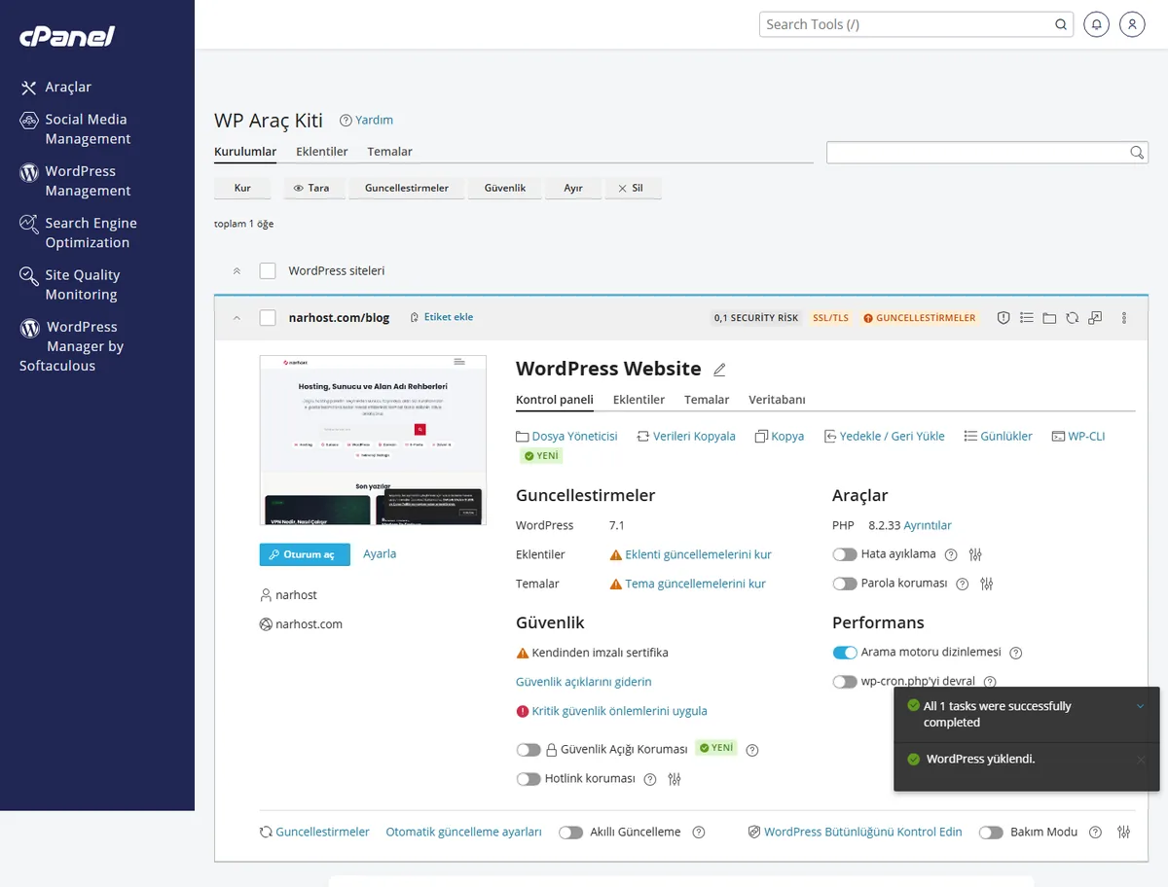Collapse all sites with double chevron
The image size is (1168, 887).
[237, 270]
